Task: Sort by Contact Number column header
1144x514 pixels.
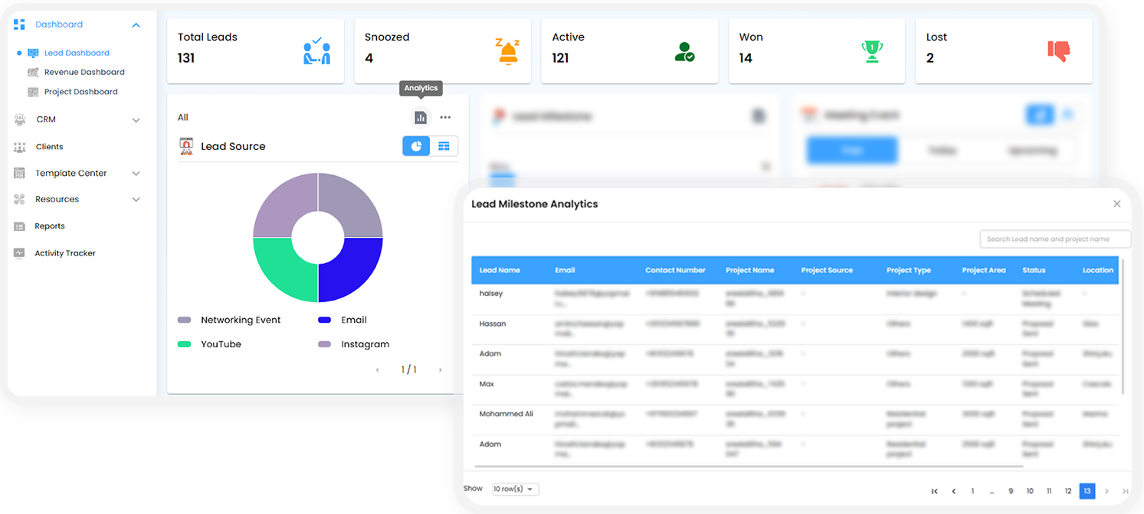Action: click(675, 270)
